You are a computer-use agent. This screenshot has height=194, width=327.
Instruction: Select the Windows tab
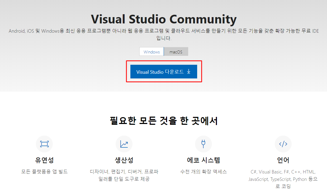click(x=151, y=52)
